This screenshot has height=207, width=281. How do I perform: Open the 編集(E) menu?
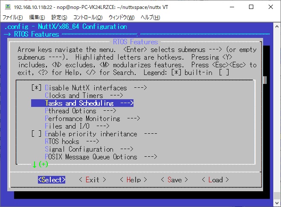pos(37,17)
